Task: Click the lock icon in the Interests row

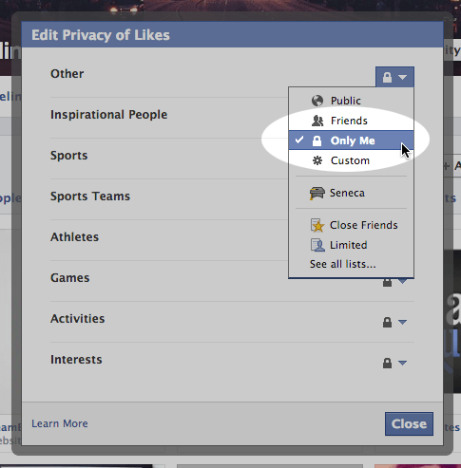Action: coord(387,363)
